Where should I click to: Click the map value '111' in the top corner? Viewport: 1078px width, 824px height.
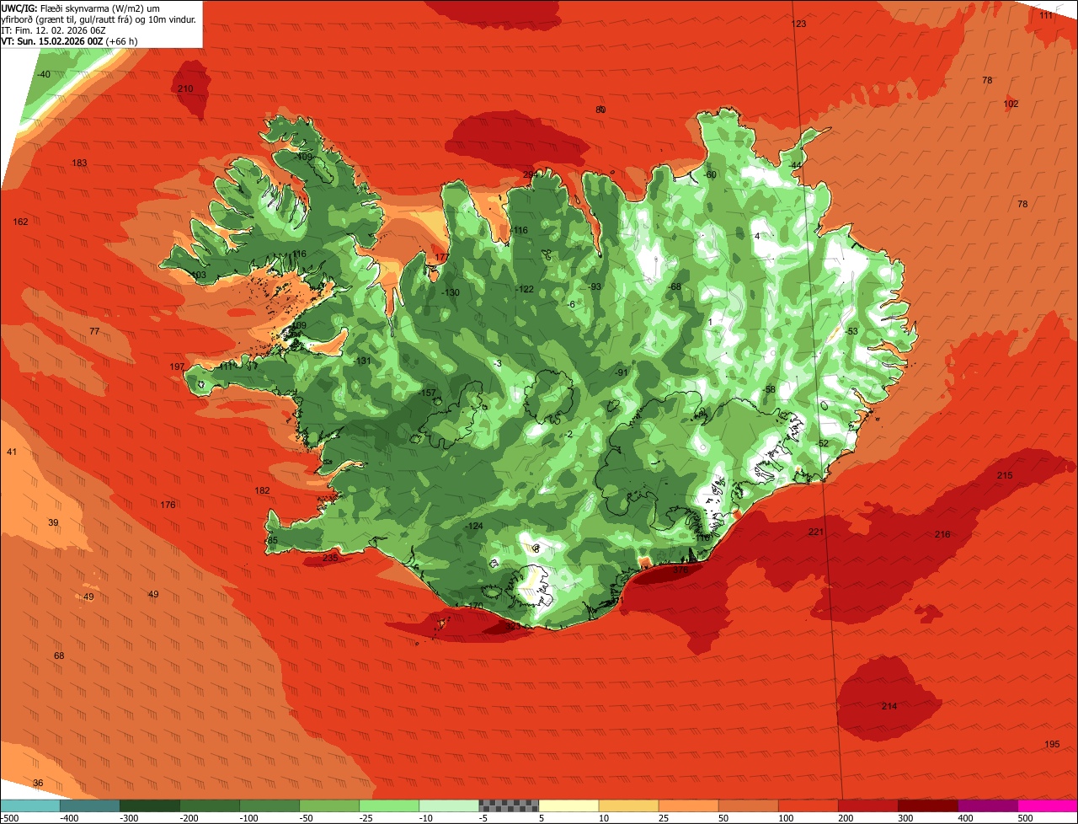coord(1045,16)
